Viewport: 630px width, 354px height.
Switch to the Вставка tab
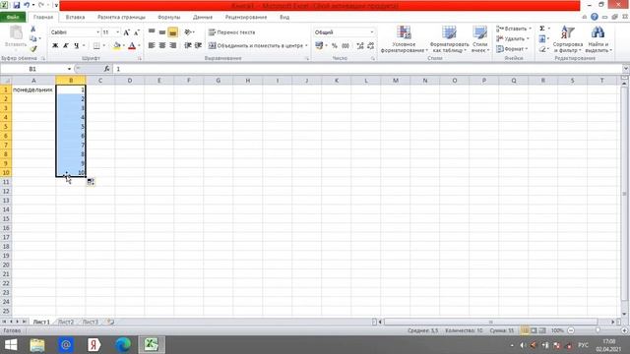(75, 18)
